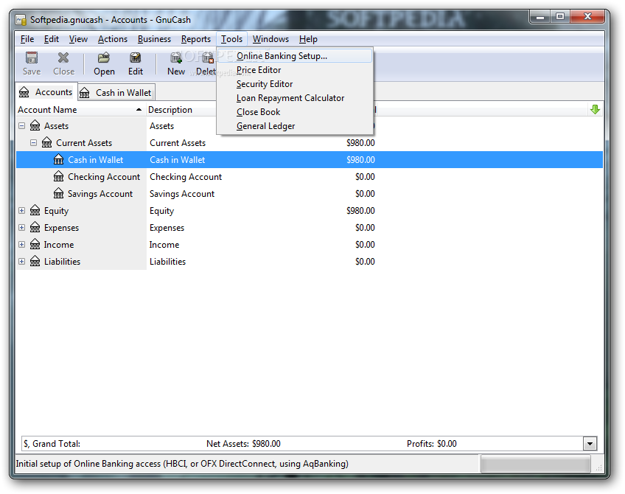Choose Online Banking Setup menu entry
The width and height of the screenshot is (625, 494).
[x=295, y=56]
